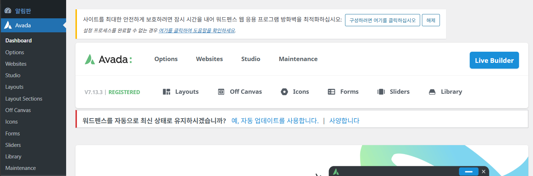
Task: Open Library in the header toolbar
Action: click(451, 92)
